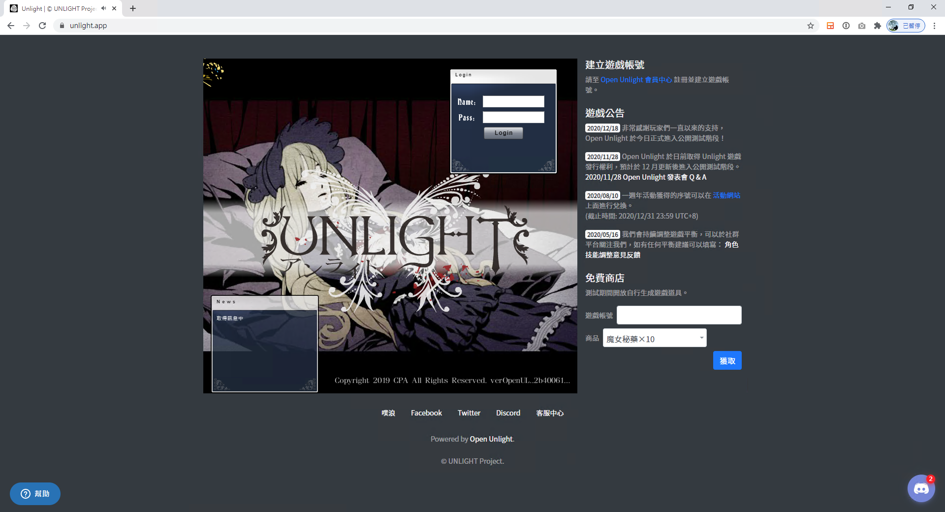Screen dimensions: 945x512
Task: Click the 2020/12/18 announcement date badge
Action: click(x=602, y=128)
